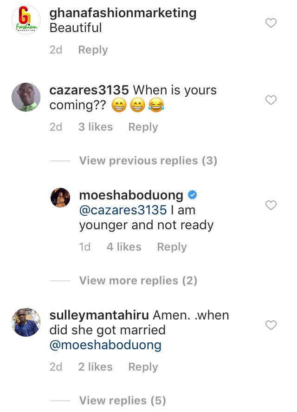Open the @moeshaboduong mention link
Screen dimensions: 297x412
pos(105,345)
